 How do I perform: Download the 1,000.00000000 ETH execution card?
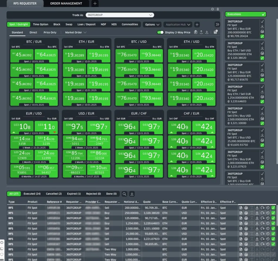click(x=262, y=157)
